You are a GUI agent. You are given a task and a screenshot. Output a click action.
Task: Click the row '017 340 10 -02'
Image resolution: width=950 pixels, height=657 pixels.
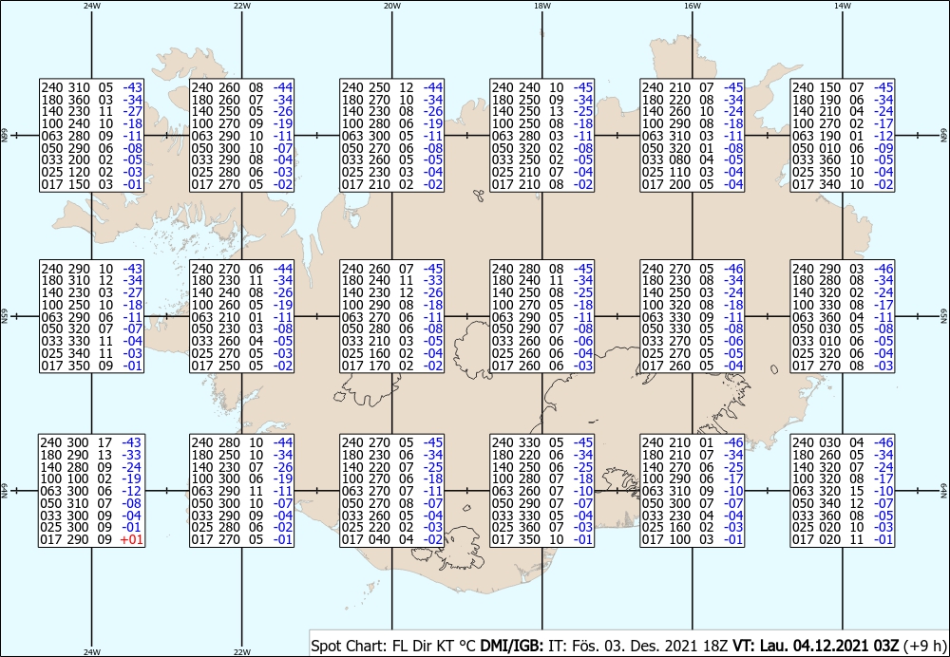843,184
